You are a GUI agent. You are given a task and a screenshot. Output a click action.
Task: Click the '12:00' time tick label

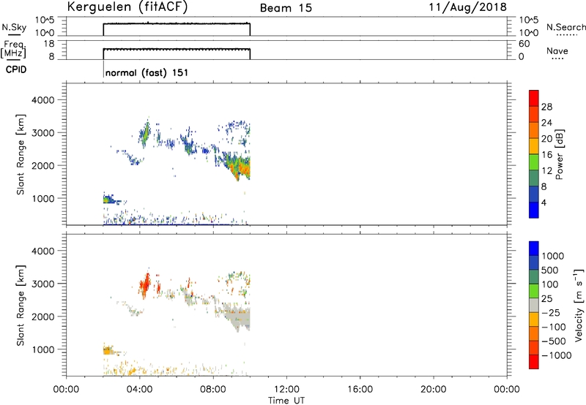[286, 390]
